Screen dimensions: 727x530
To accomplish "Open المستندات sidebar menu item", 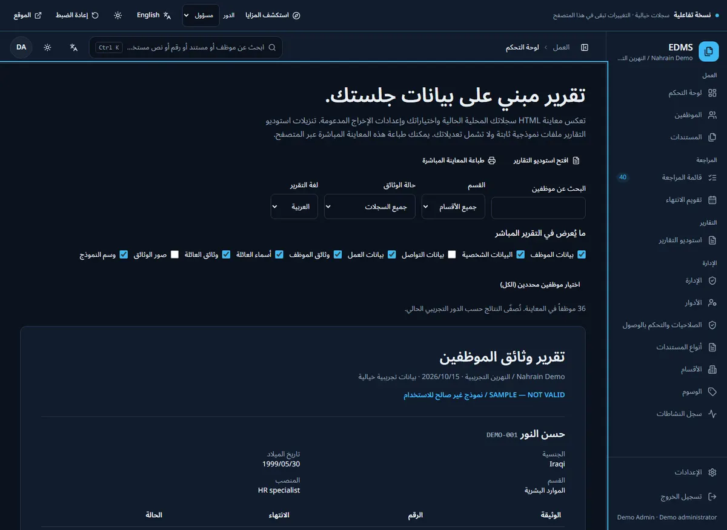I will 666,137.
